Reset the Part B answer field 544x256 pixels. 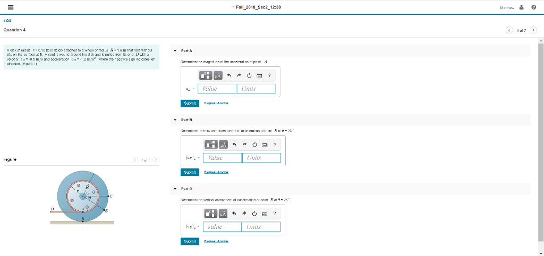254,144
